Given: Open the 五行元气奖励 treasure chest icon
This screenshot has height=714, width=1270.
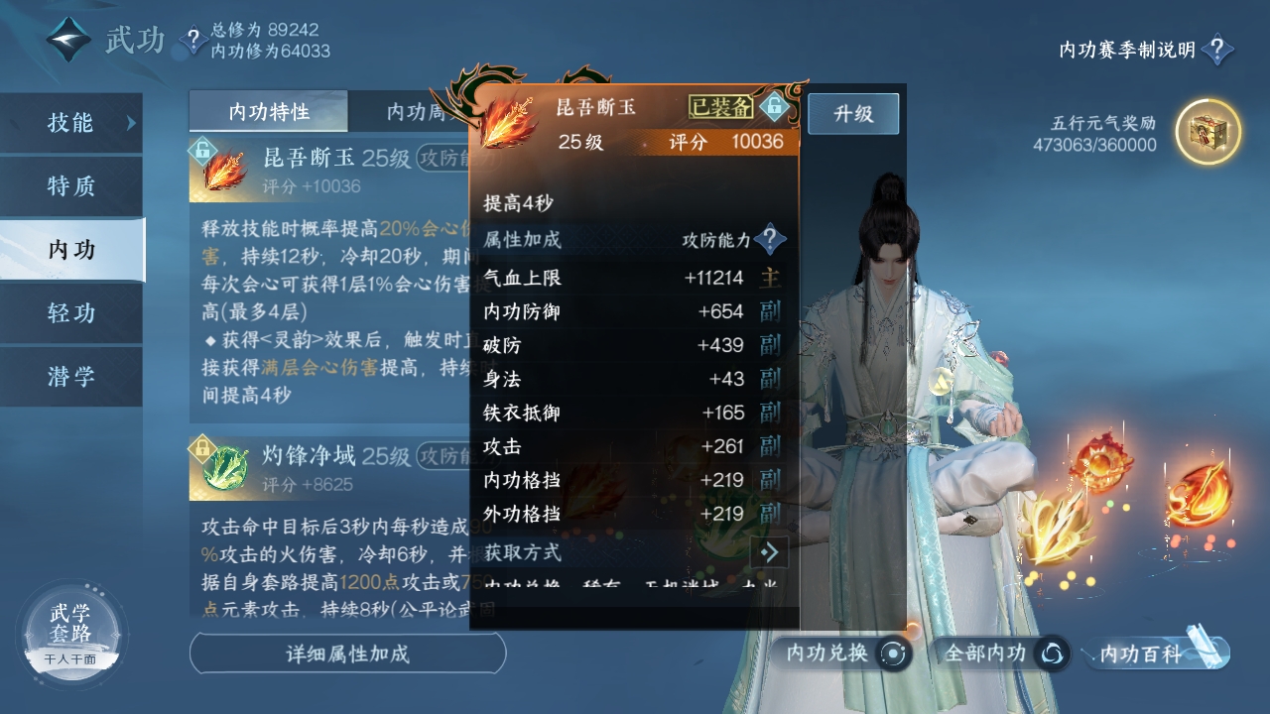Looking at the screenshot, I should point(1207,132).
